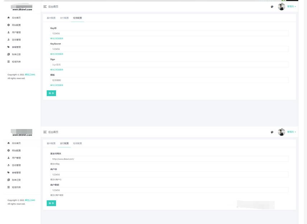Click the 解忧云短信服务 link under KeyID
This screenshot has width=307, height=224.
pyautogui.click(x=57, y=38)
